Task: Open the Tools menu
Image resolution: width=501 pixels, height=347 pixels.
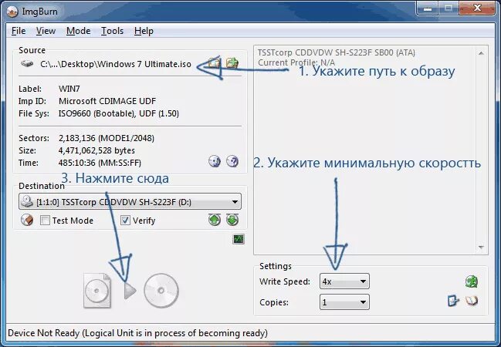Action: [112, 31]
